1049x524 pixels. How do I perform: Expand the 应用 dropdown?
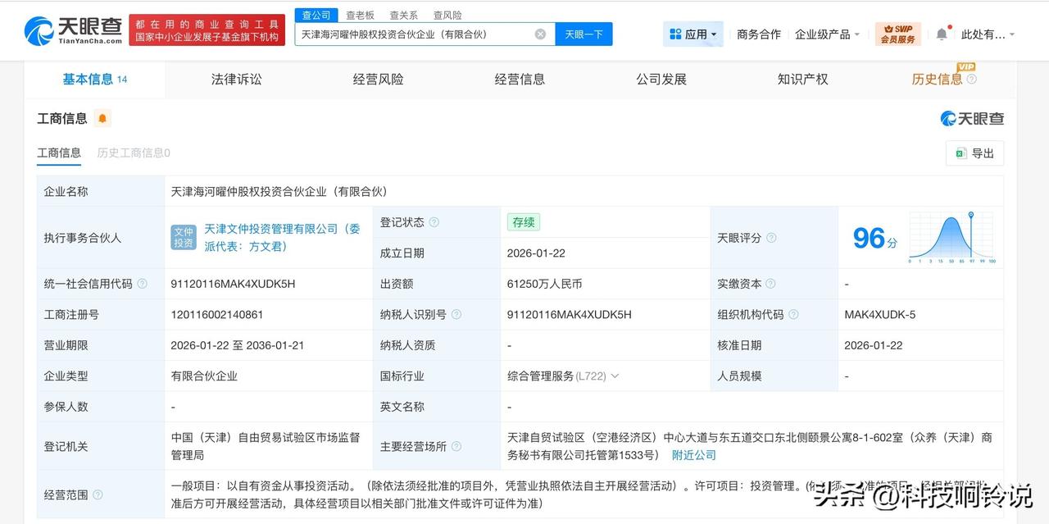click(x=692, y=33)
